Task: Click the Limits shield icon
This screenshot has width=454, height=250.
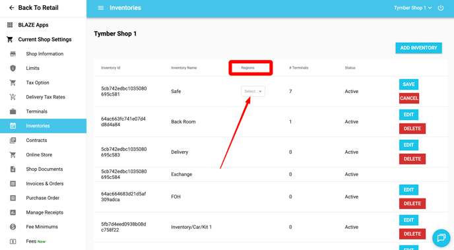Action: tap(13, 69)
